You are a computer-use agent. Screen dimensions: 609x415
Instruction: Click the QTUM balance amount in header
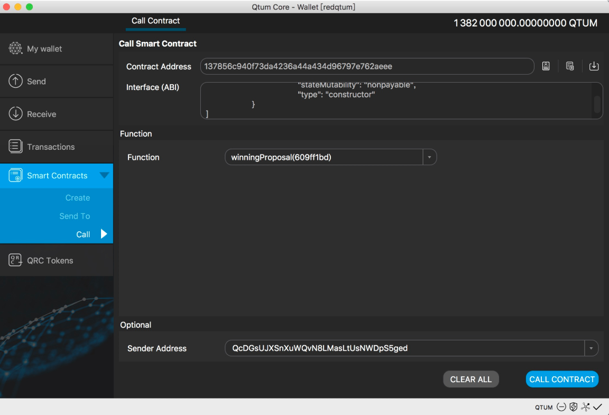pyautogui.click(x=525, y=23)
